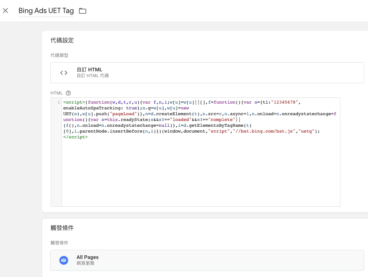This screenshot has width=368, height=277.
Task: Click the "12345678" tag ID in code
Action: click(x=284, y=102)
